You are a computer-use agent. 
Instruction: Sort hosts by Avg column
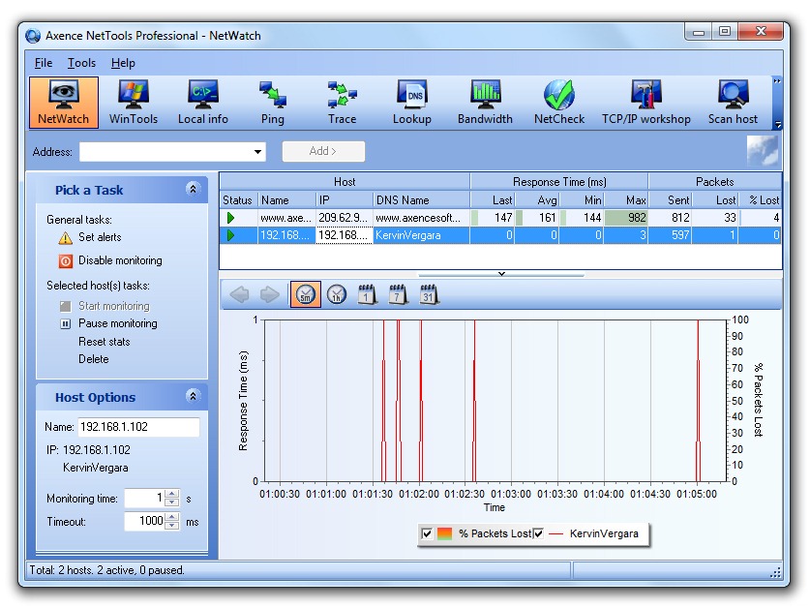click(x=537, y=200)
